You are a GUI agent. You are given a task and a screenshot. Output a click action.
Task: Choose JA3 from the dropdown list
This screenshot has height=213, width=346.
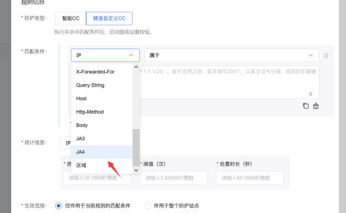[102, 139]
